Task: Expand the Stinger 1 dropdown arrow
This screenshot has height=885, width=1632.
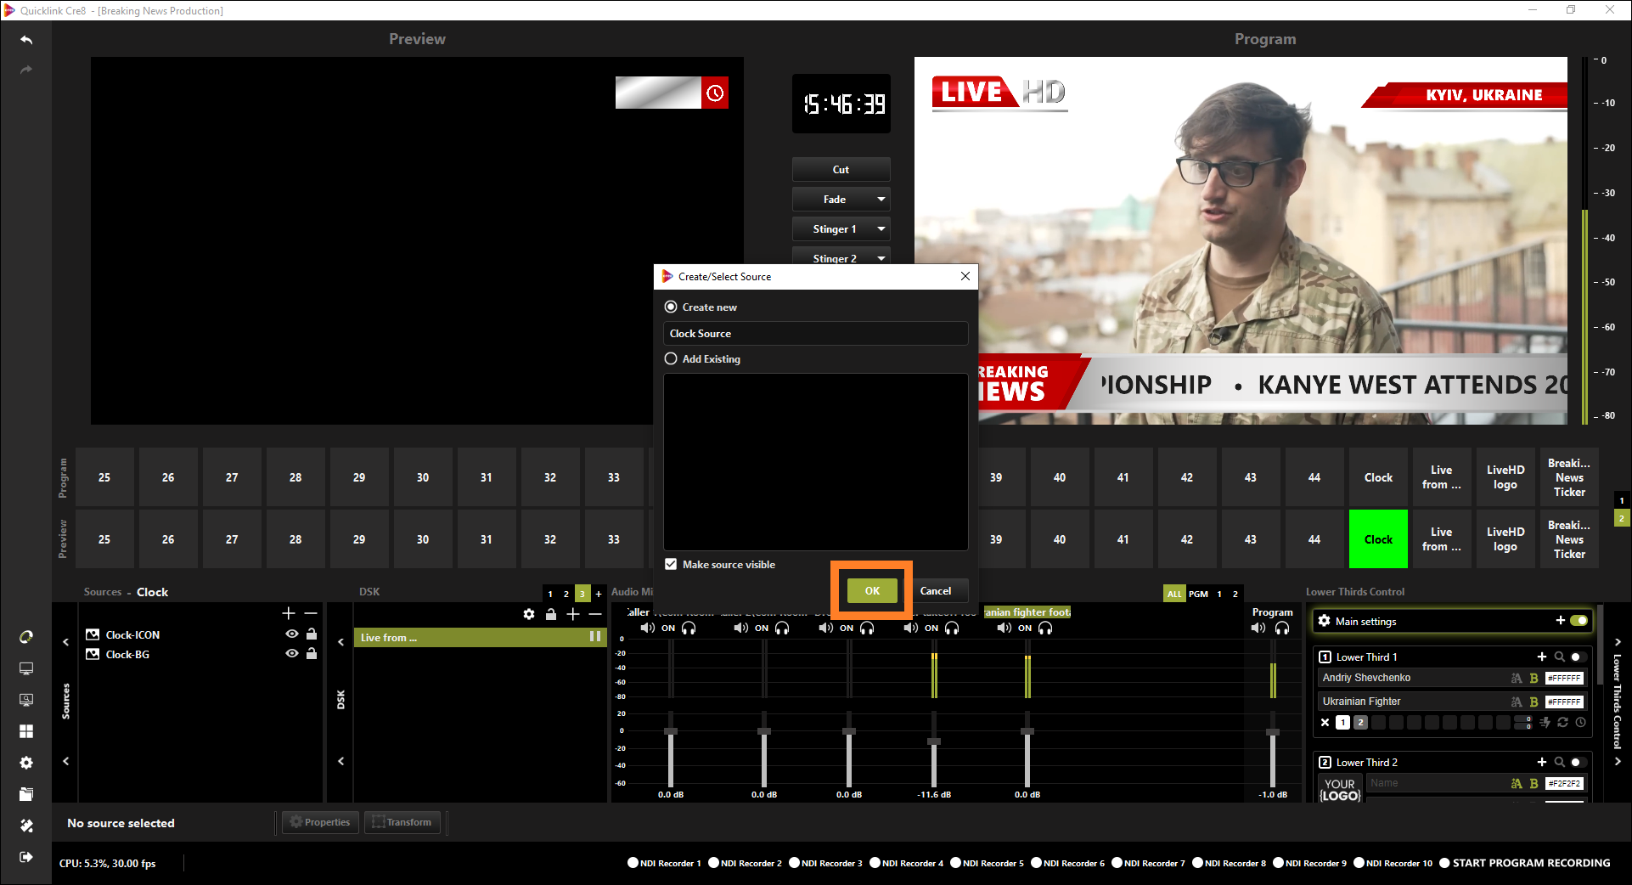Action: [881, 229]
